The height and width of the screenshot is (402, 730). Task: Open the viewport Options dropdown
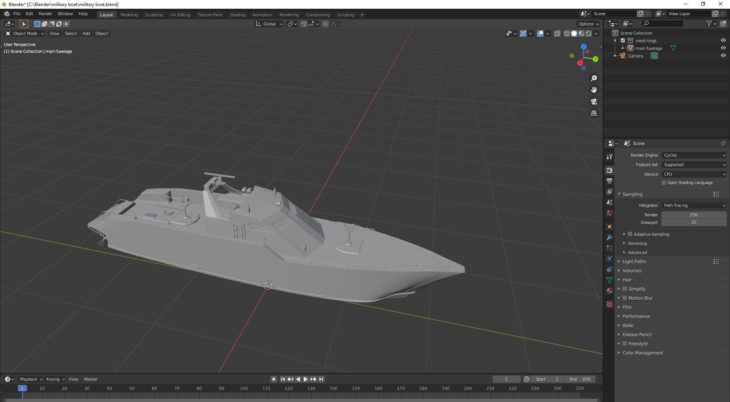589,24
